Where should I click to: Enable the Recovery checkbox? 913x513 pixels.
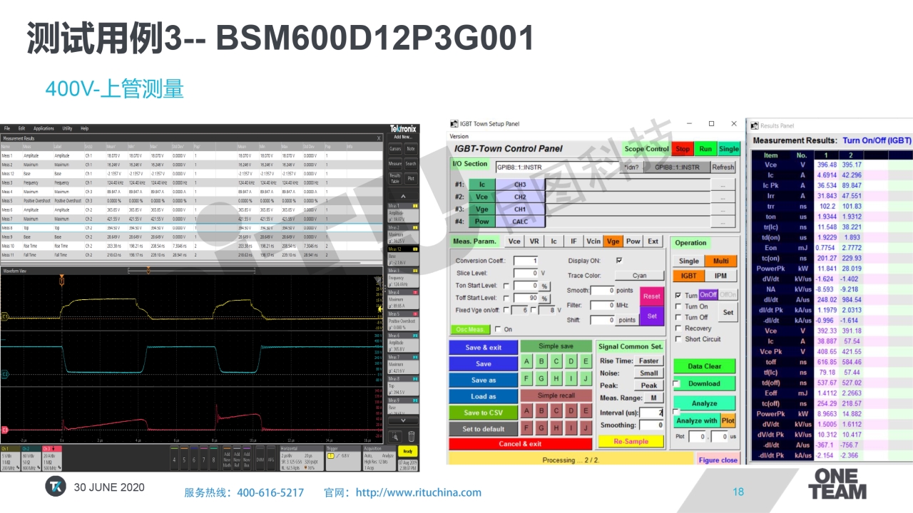point(678,328)
